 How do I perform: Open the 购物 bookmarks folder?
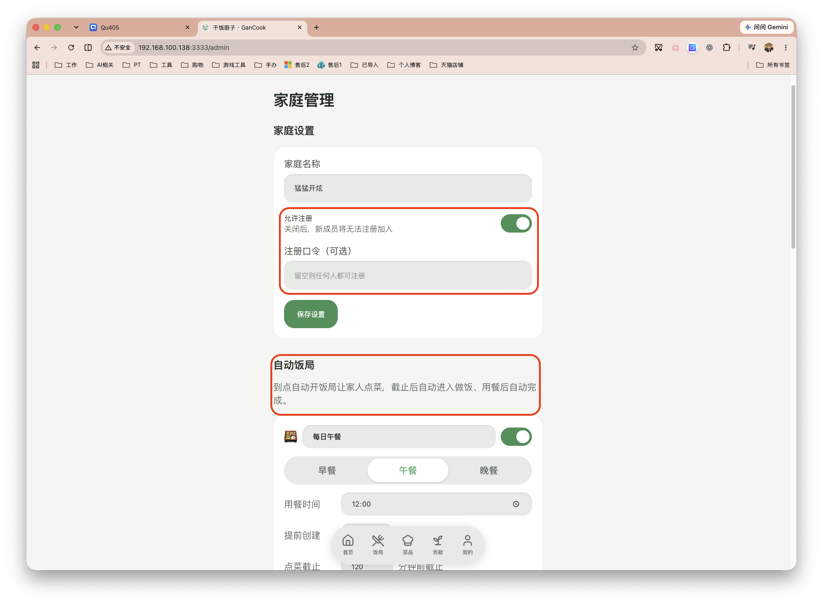click(x=192, y=65)
